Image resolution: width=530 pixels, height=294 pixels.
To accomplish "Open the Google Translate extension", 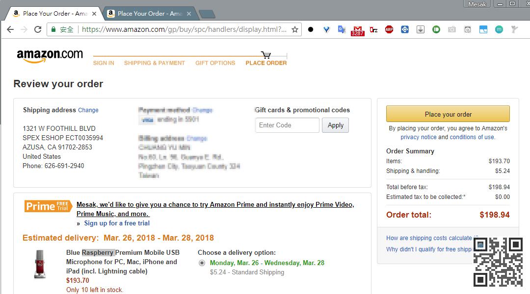I will tap(342, 29).
